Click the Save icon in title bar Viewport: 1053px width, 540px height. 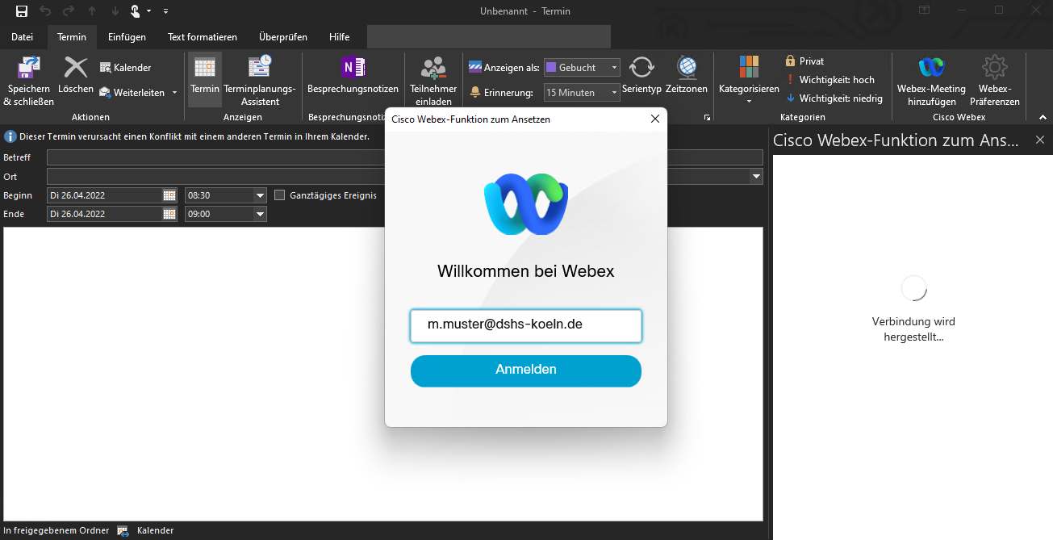(22, 11)
